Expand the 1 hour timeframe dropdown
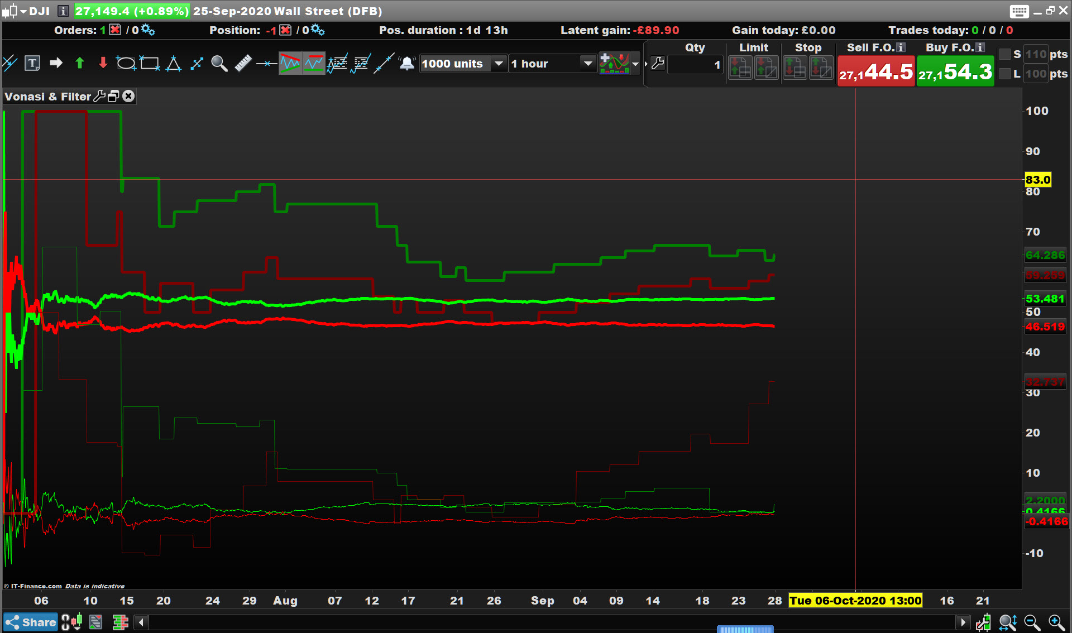The width and height of the screenshot is (1072, 633). tap(587, 64)
